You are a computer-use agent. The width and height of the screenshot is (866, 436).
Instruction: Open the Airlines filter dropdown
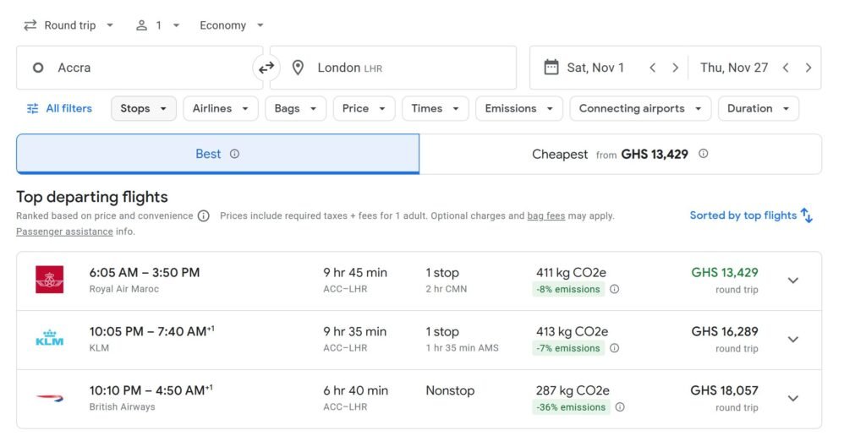tap(221, 109)
